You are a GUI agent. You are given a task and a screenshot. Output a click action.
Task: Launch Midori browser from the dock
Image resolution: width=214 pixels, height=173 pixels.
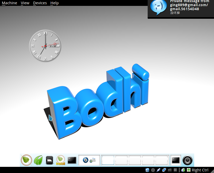click(x=38, y=160)
